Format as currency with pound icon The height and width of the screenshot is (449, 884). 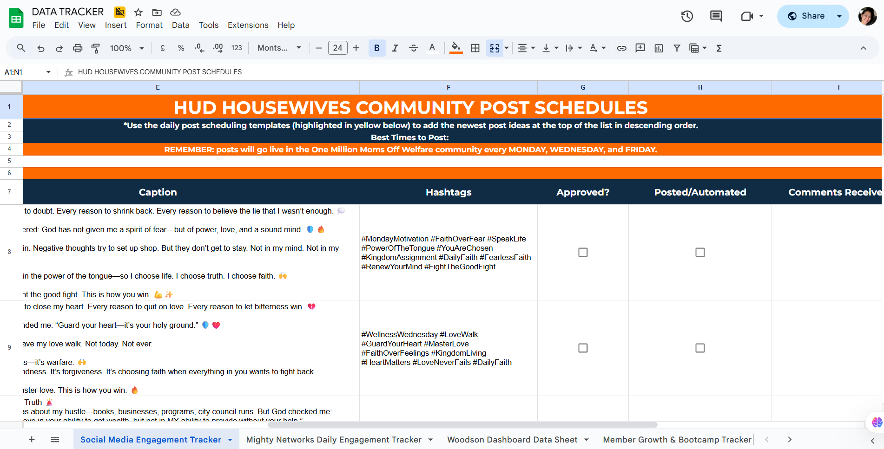point(163,48)
